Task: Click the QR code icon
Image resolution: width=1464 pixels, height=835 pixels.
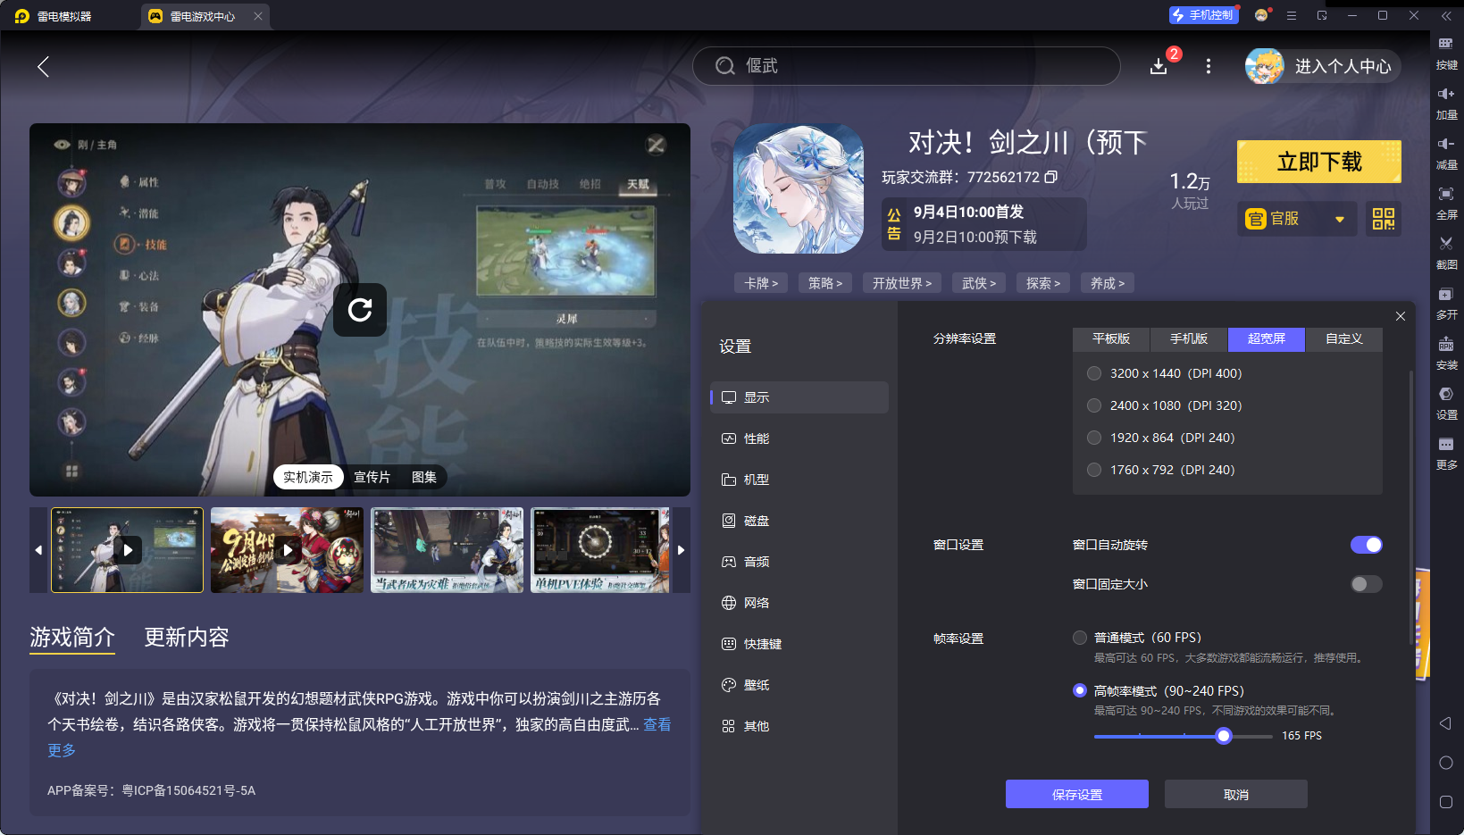Action: 1383,219
